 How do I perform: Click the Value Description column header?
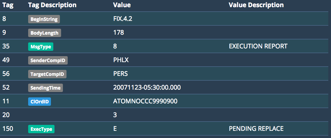[256, 5]
